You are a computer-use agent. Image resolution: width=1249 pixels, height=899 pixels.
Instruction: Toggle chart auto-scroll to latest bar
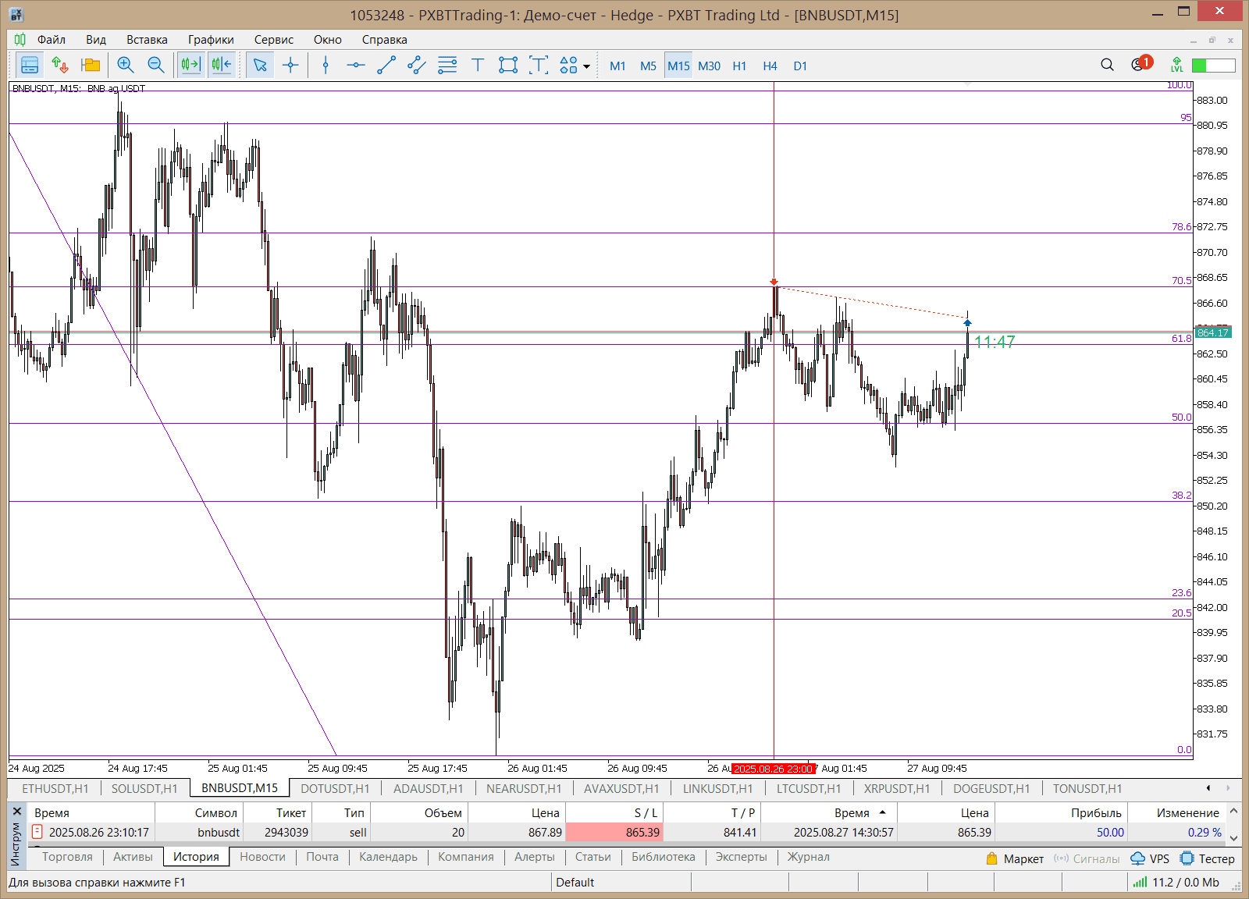coord(190,66)
